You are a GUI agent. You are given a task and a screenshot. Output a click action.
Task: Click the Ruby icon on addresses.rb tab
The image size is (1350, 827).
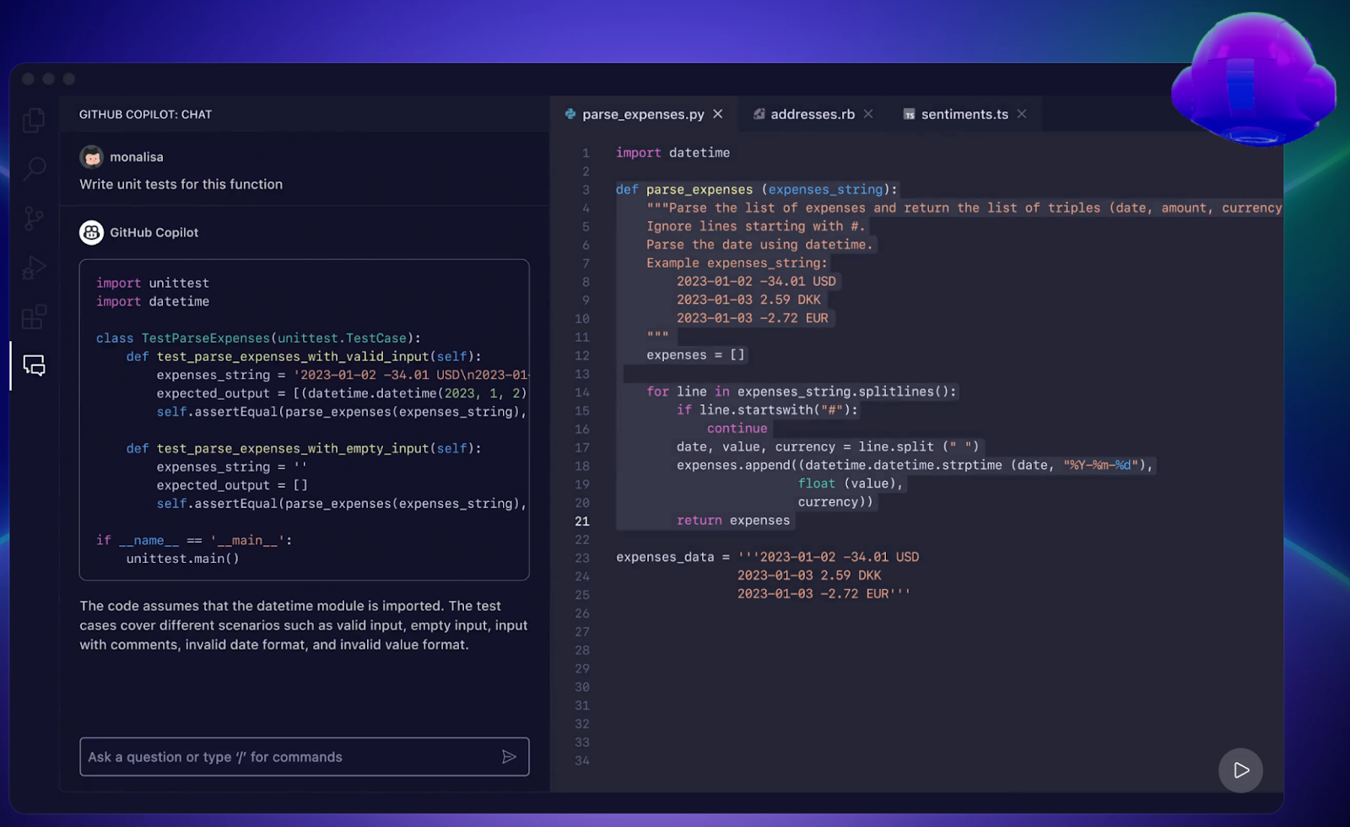coord(759,114)
